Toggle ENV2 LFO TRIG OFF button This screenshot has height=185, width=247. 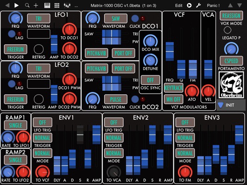pyautogui.click(x=114, y=122)
